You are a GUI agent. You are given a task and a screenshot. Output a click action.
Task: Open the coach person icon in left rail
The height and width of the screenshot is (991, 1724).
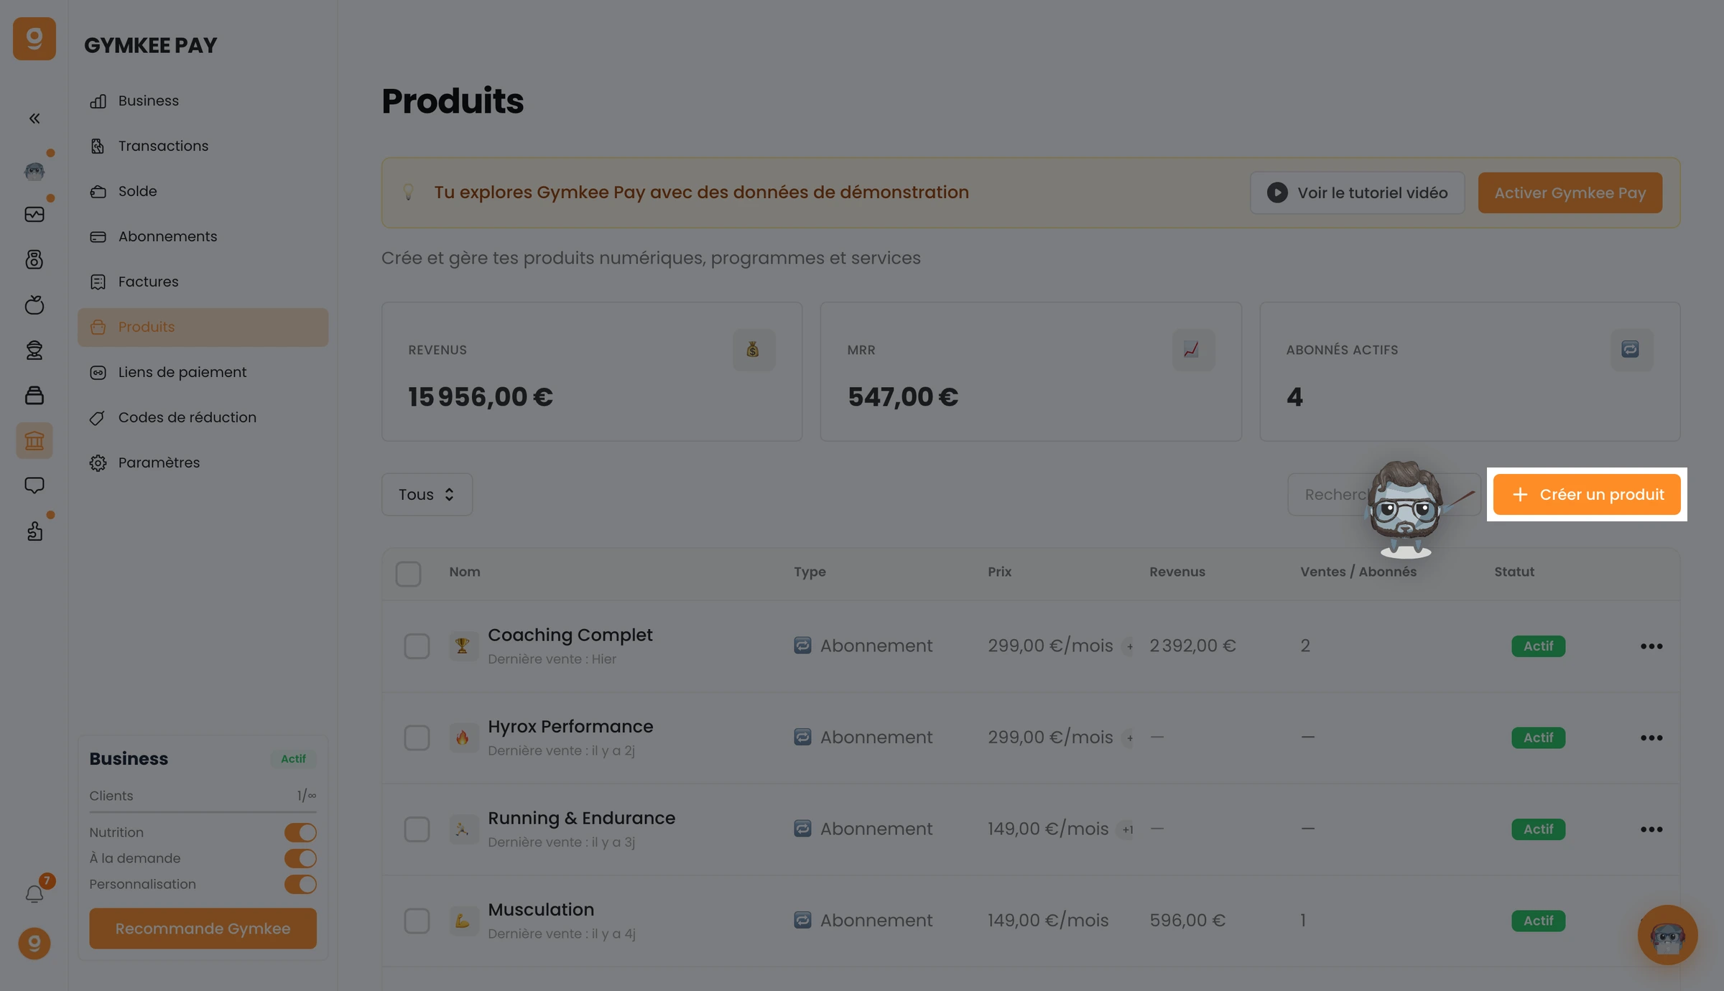coord(34,350)
